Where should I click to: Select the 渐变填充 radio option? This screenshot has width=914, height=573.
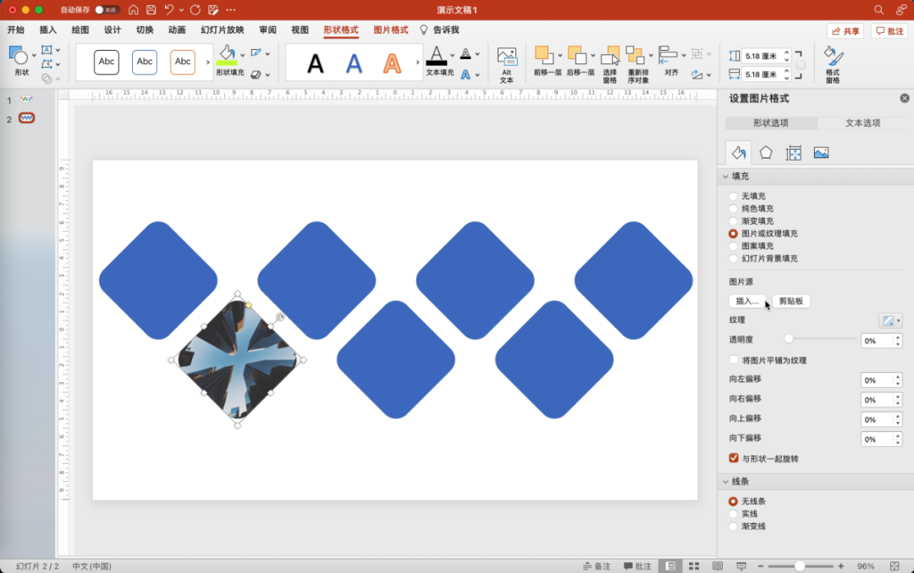pos(733,221)
